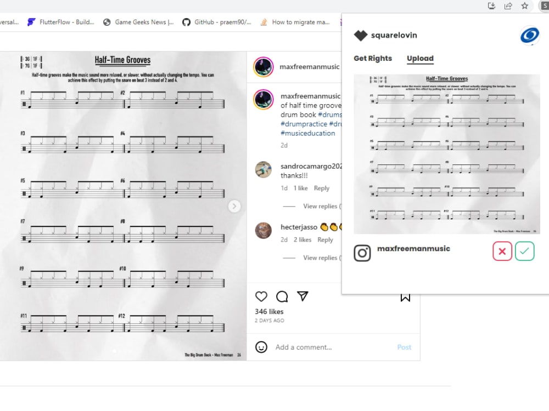Click the Instagram logo icon in squarelovin panel
Screen dimensions: 549x411
click(x=362, y=253)
